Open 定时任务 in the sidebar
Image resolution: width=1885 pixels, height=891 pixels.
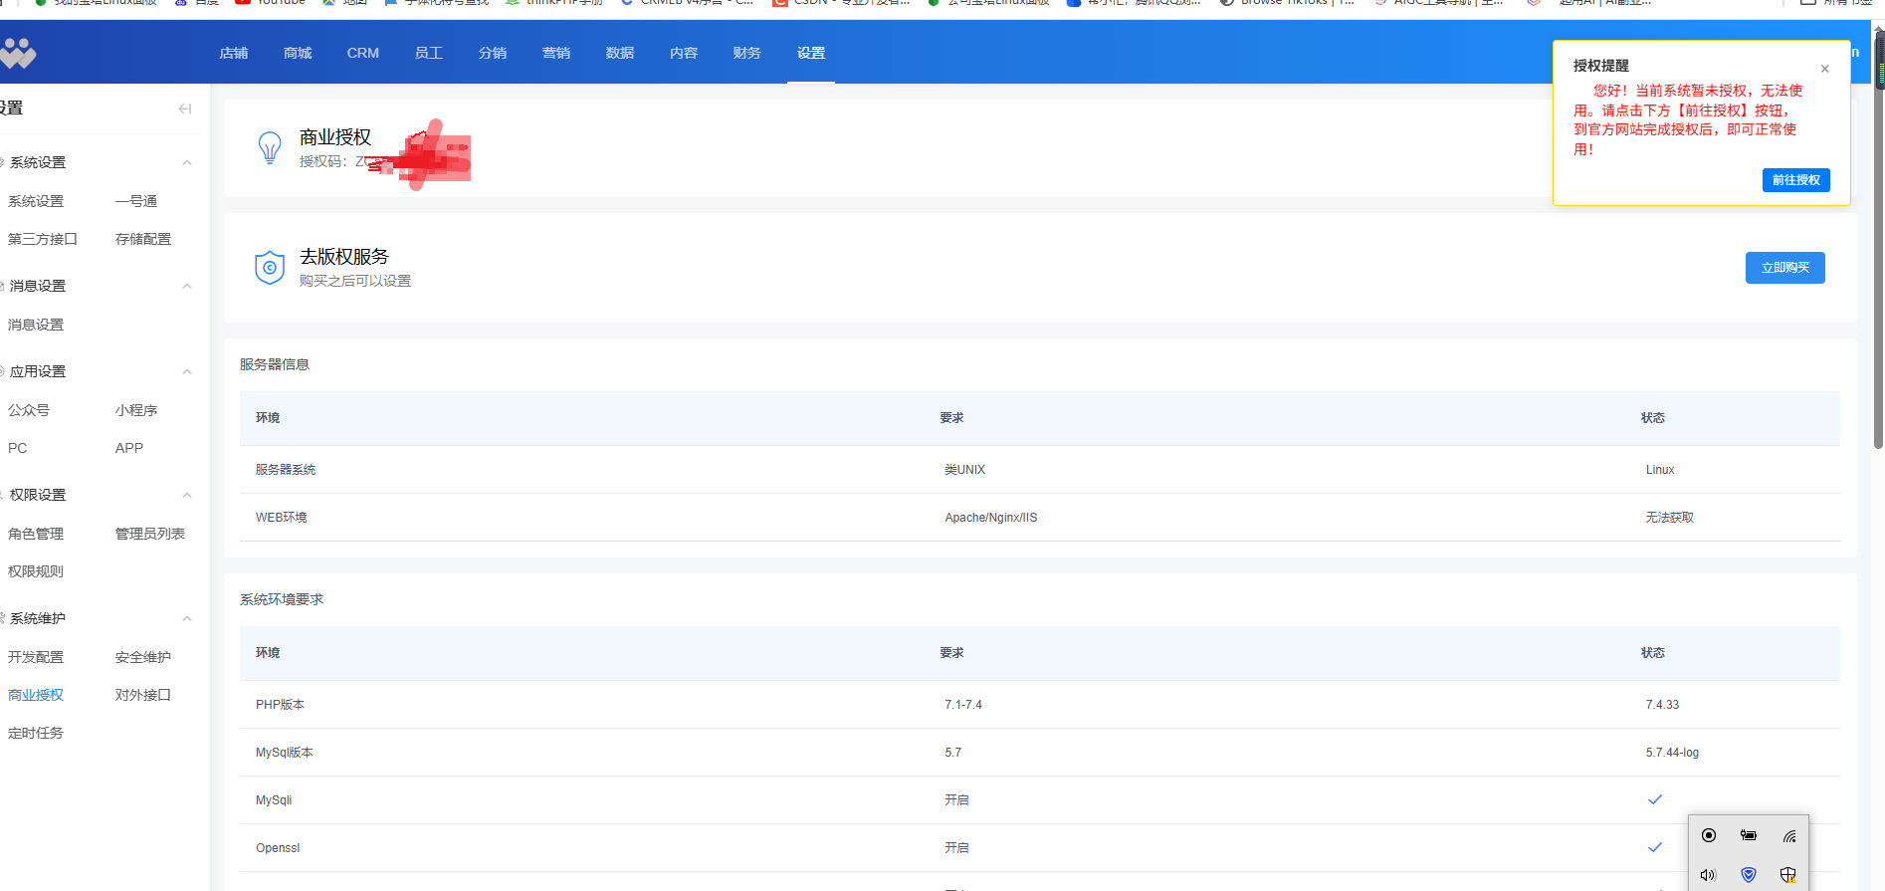pyautogui.click(x=36, y=733)
